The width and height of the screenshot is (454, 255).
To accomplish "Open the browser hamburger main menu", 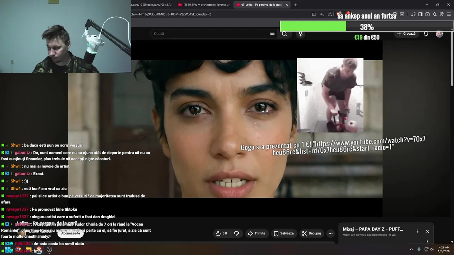I will pyautogui.click(x=449, y=14).
